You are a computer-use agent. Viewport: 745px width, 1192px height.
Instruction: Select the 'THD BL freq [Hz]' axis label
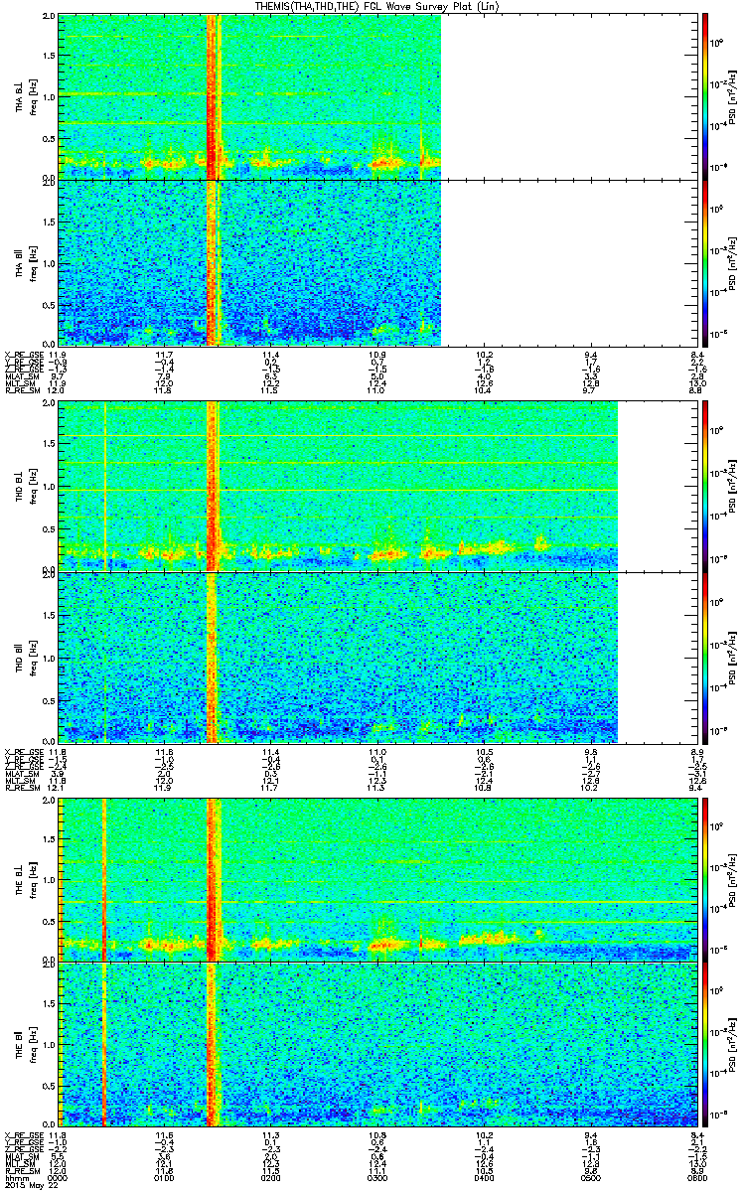pos(24,486)
